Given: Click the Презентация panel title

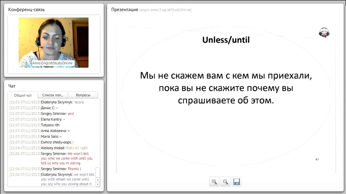Looking at the screenshot, I should 125,10.
